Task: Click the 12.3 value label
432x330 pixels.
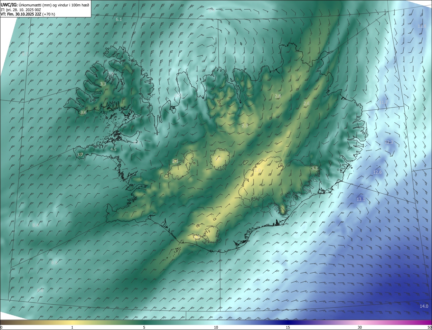Action: (389, 142)
